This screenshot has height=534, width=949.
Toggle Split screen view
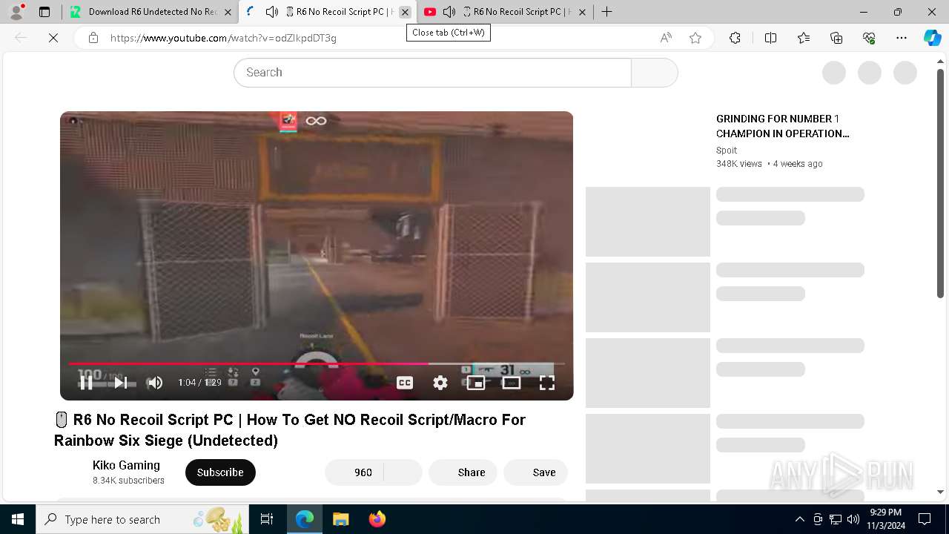pos(770,38)
